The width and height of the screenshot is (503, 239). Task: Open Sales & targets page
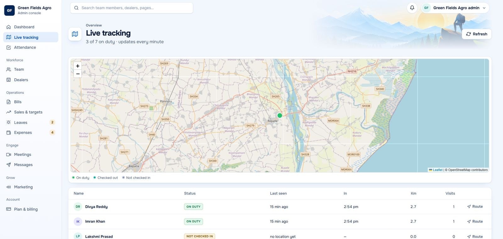tap(31, 112)
